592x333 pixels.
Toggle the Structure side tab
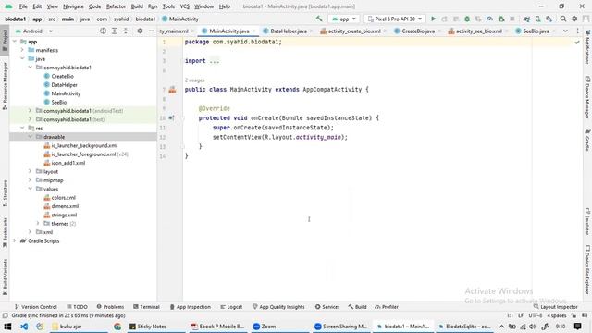click(x=5, y=193)
